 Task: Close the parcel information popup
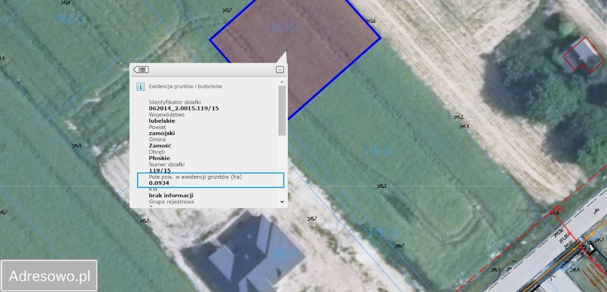pos(280,70)
